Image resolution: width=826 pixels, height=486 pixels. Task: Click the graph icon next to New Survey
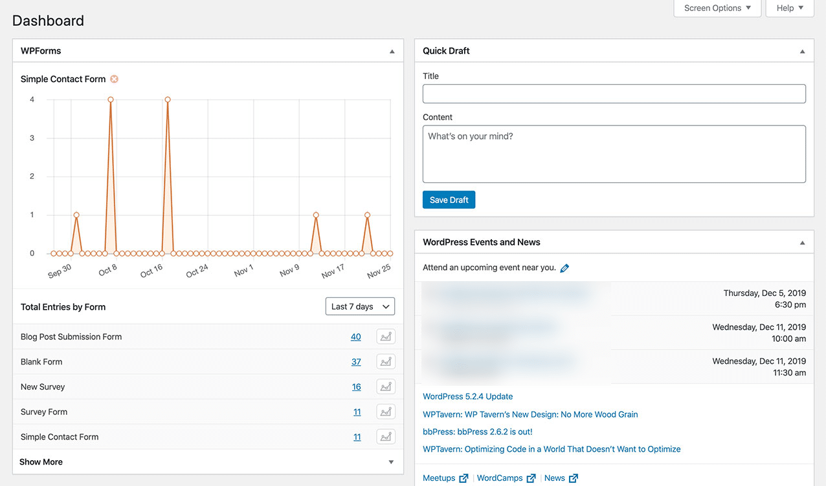[385, 386]
